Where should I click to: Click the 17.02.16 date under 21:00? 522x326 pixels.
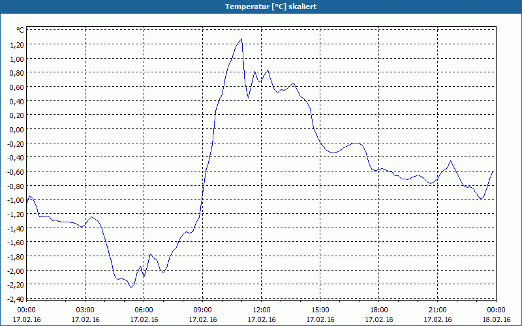[x=437, y=319]
